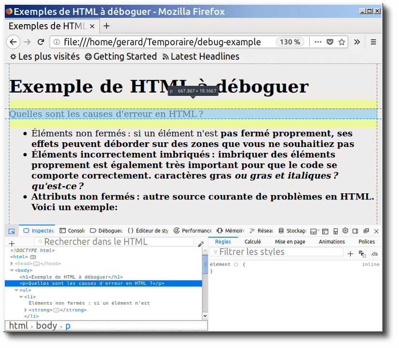Click the ev badge on html
Viewport: 399px width, 348px height.
(33, 257)
